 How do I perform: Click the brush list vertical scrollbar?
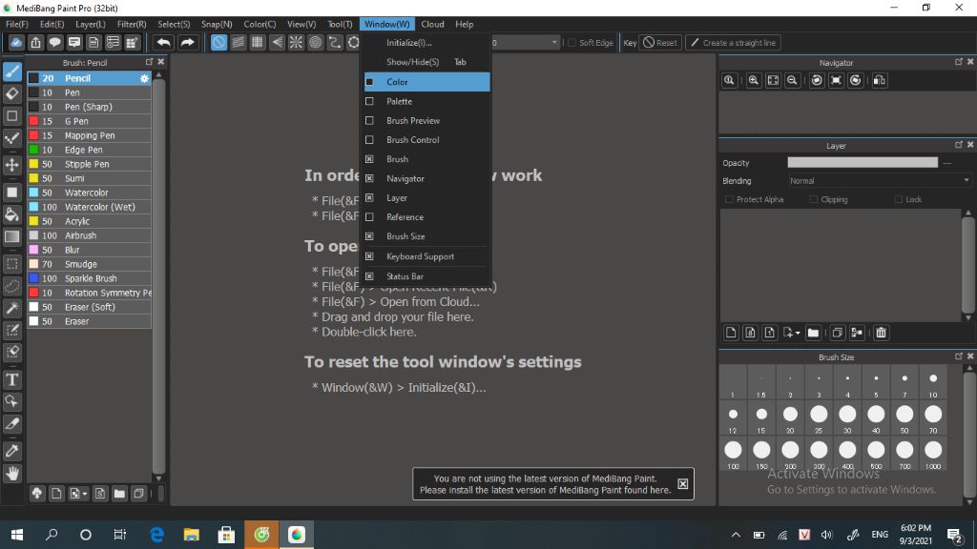pyautogui.click(x=159, y=275)
